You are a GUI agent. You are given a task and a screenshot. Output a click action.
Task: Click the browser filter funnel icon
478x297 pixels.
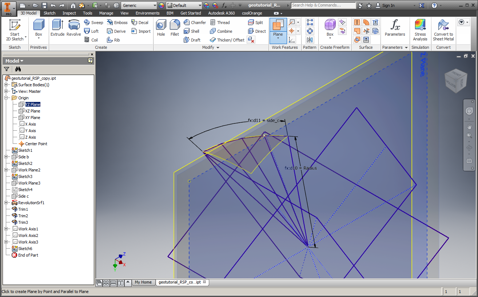7,69
